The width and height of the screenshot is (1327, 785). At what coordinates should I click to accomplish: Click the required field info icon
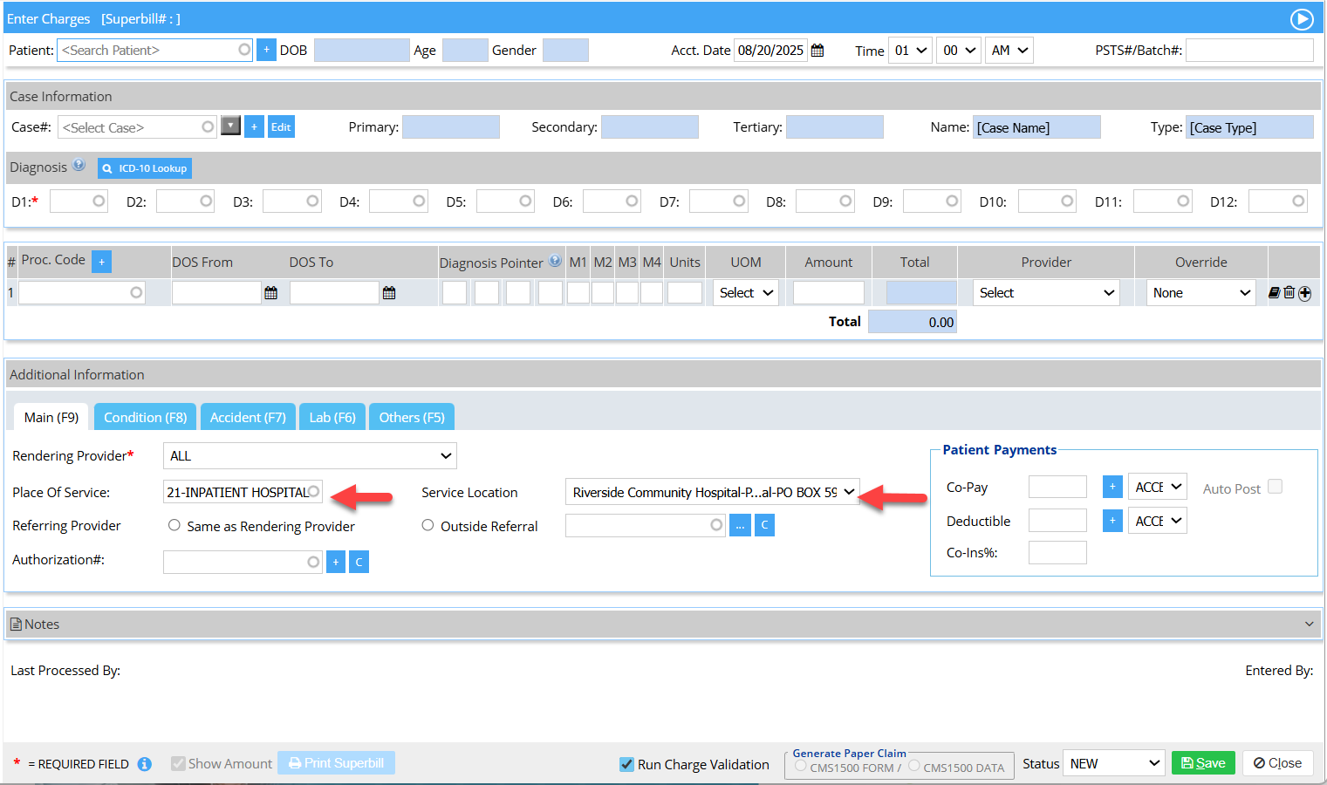145,764
